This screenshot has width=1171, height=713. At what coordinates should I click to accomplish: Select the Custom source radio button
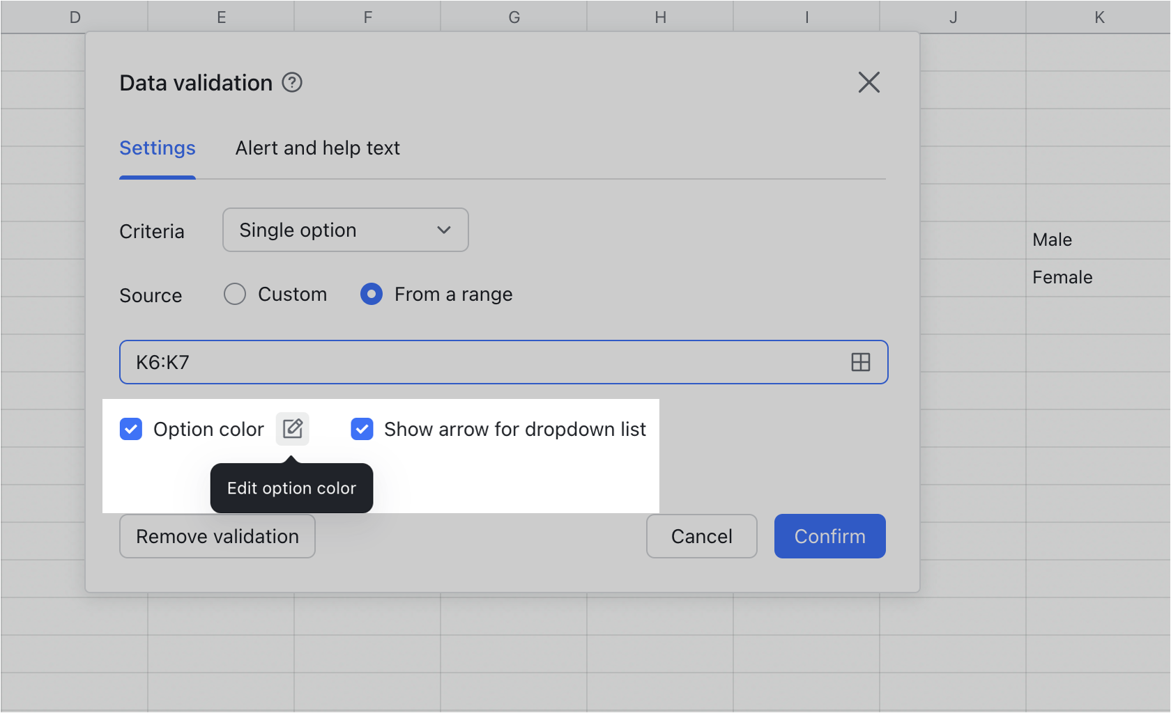click(x=235, y=294)
